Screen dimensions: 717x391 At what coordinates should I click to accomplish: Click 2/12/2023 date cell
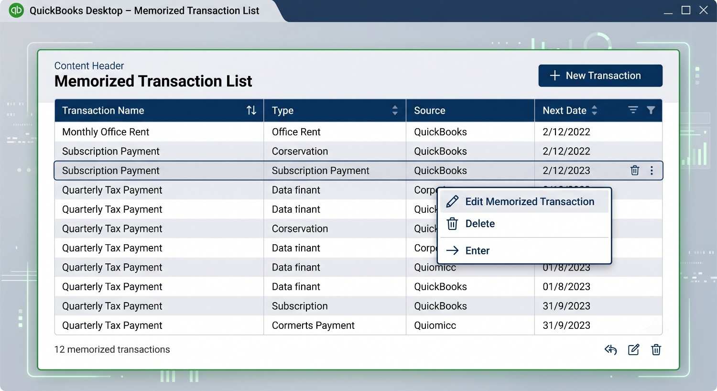coord(566,171)
